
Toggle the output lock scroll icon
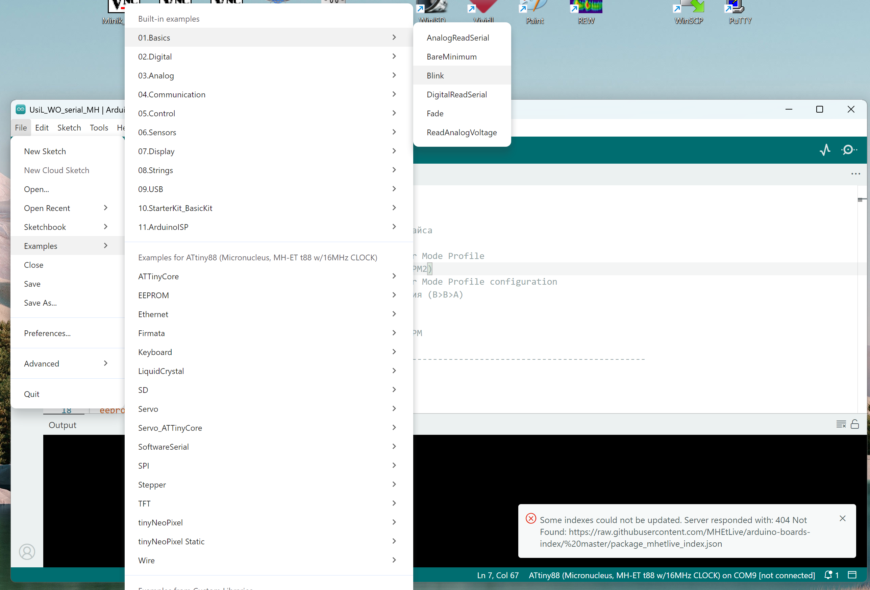pos(855,424)
